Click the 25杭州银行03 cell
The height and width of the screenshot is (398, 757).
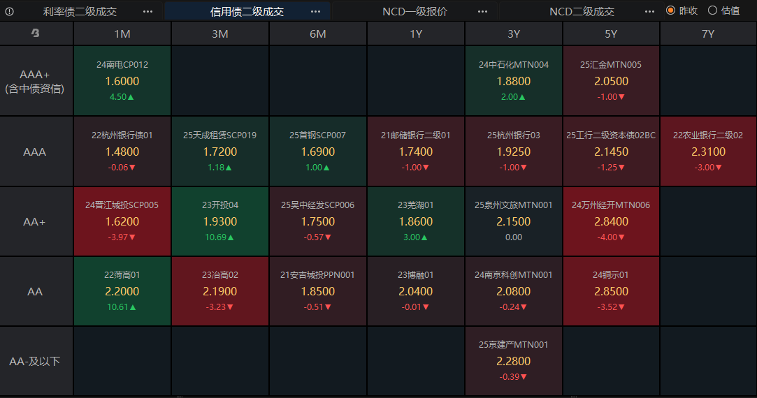(x=514, y=152)
